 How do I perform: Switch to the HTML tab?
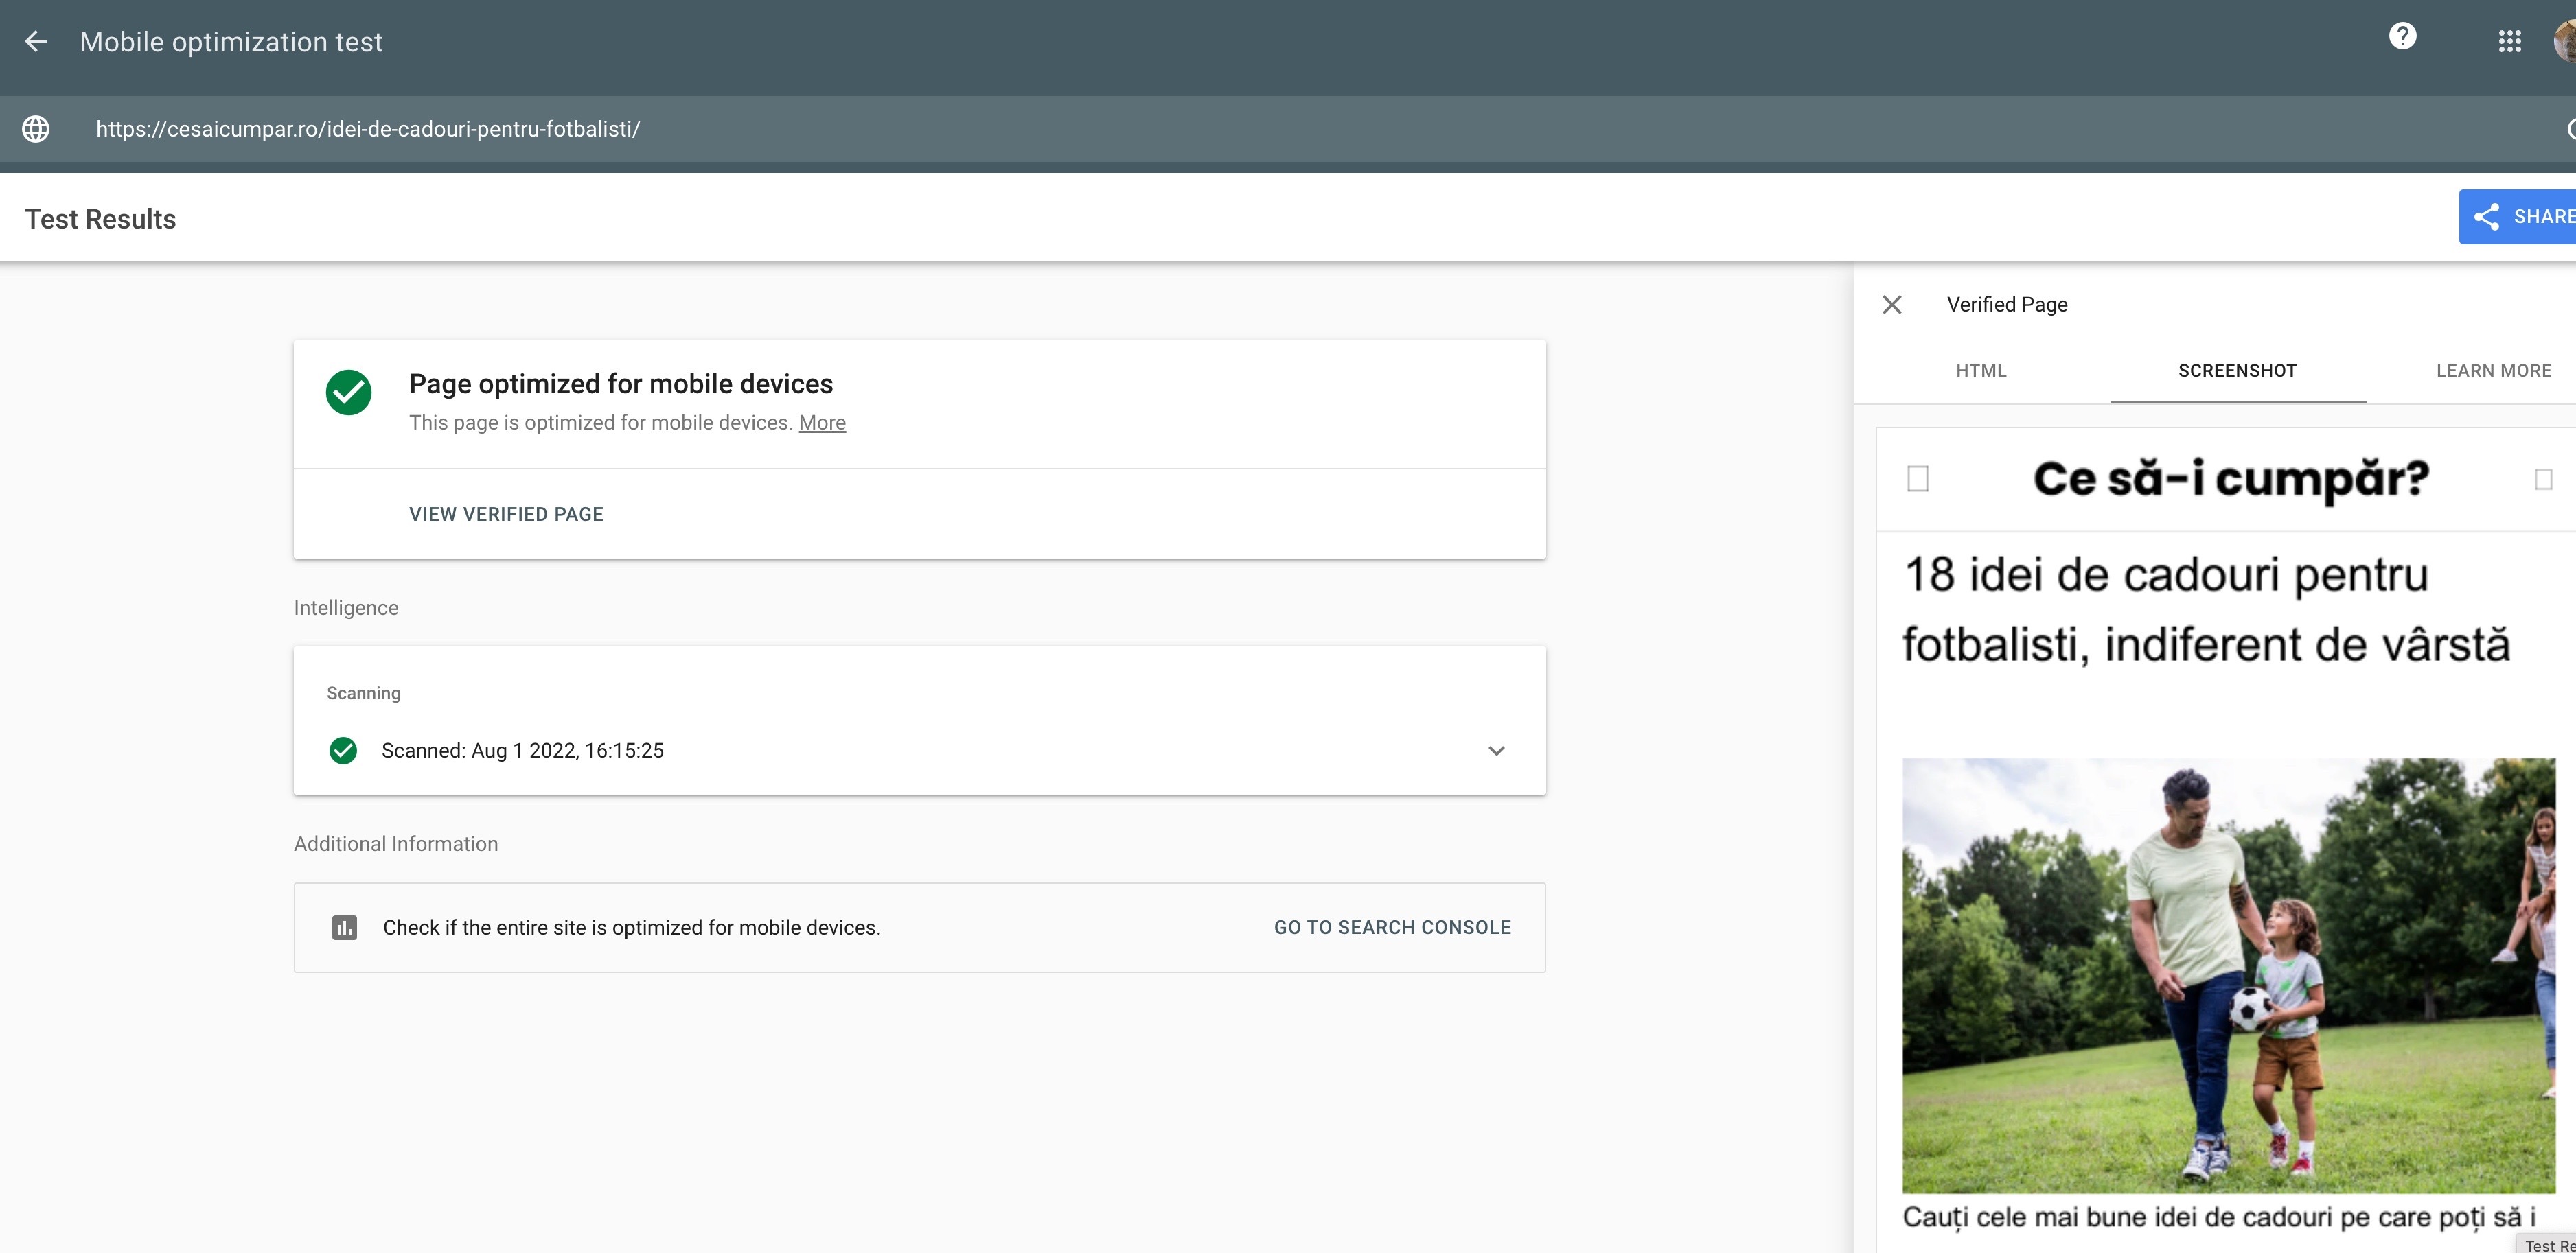click(1981, 371)
